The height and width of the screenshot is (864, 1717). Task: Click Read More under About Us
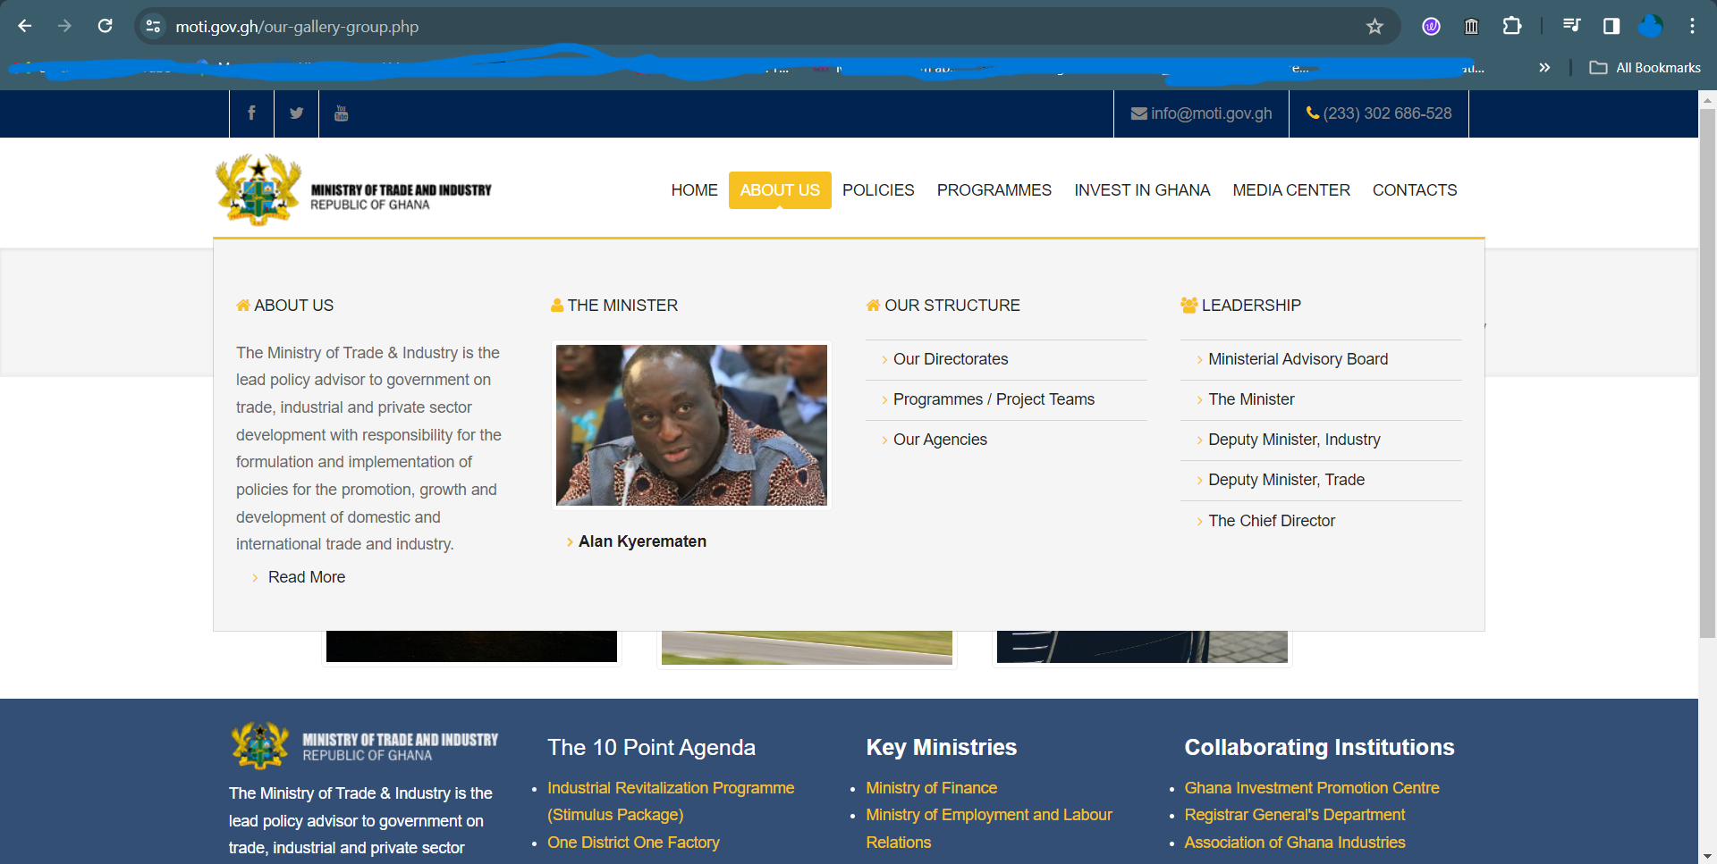[x=306, y=577]
